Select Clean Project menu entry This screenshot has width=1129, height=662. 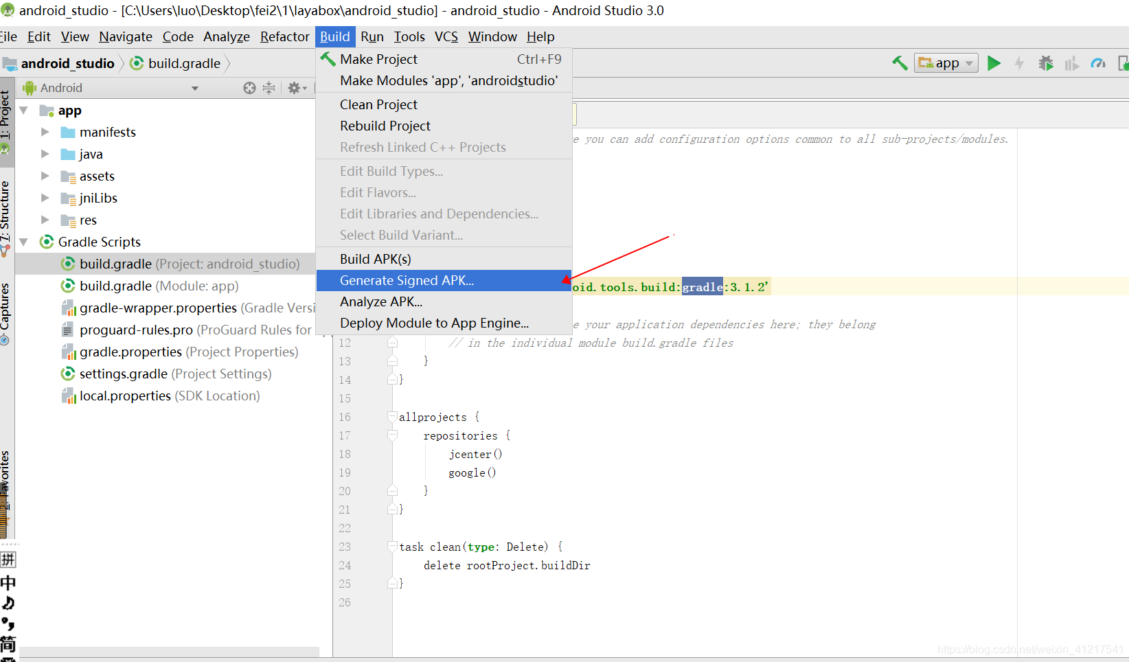click(444, 104)
